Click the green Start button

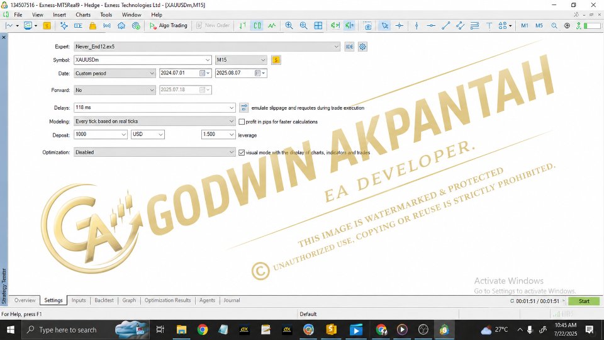point(584,301)
